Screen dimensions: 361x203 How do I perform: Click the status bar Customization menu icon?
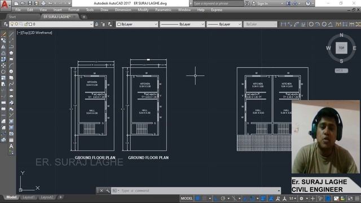pos(357,198)
